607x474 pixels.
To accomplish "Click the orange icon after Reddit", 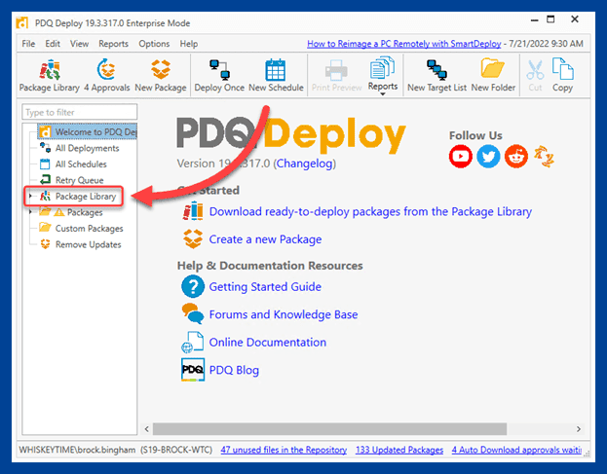I will coord(544,157).
